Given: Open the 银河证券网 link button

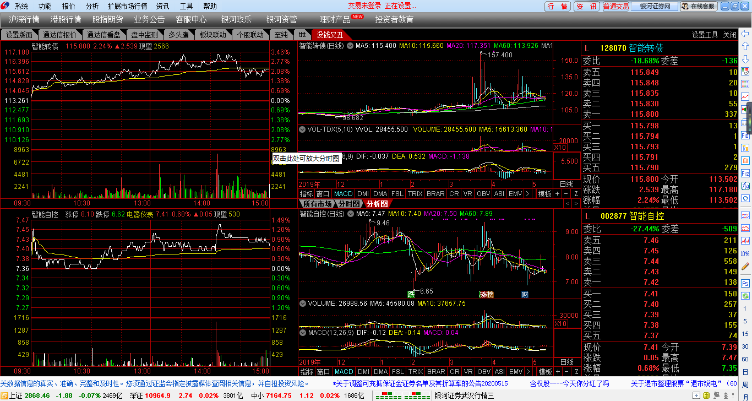Looking at the screenshot, I should [655, 6].
